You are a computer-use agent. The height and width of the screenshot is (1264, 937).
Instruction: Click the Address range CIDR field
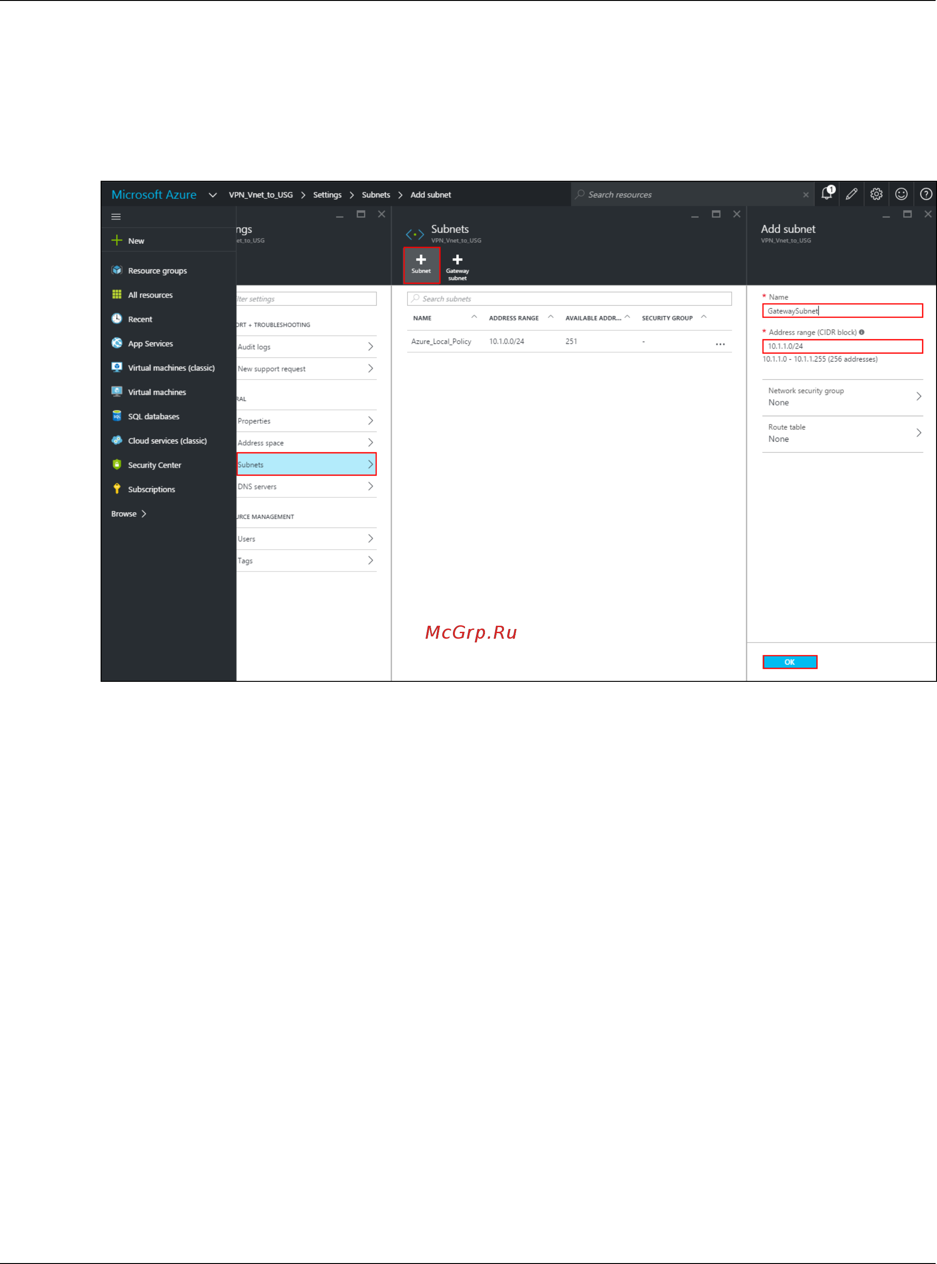(843, 346)
